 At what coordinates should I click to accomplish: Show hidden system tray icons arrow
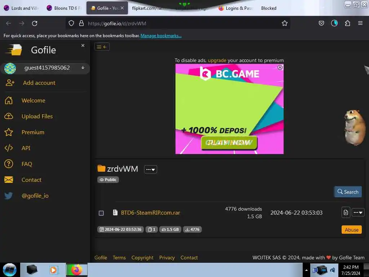306,270
